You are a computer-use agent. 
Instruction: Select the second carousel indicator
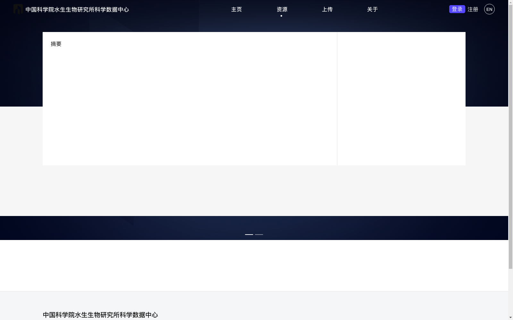coord(259,235)
